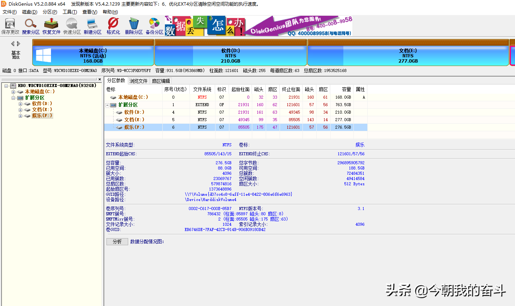515x306 pixels.
Task: Select 文档(E:) in the left tree
Action: (42, 109)
